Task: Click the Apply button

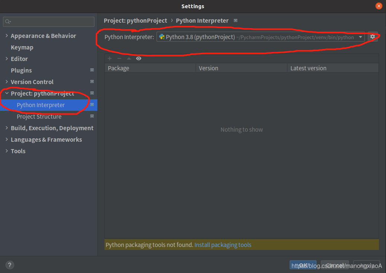Action: point(367,265)
